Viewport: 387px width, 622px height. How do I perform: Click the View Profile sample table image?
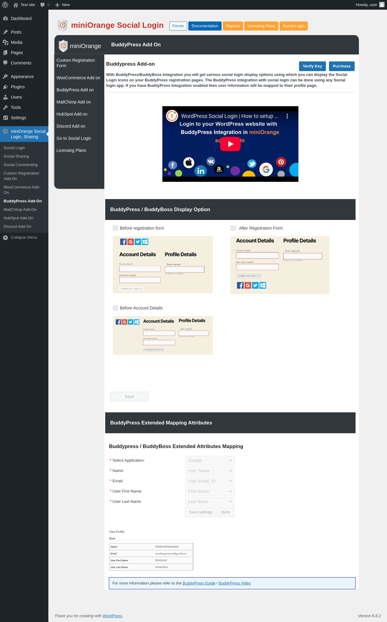point(151,550)
